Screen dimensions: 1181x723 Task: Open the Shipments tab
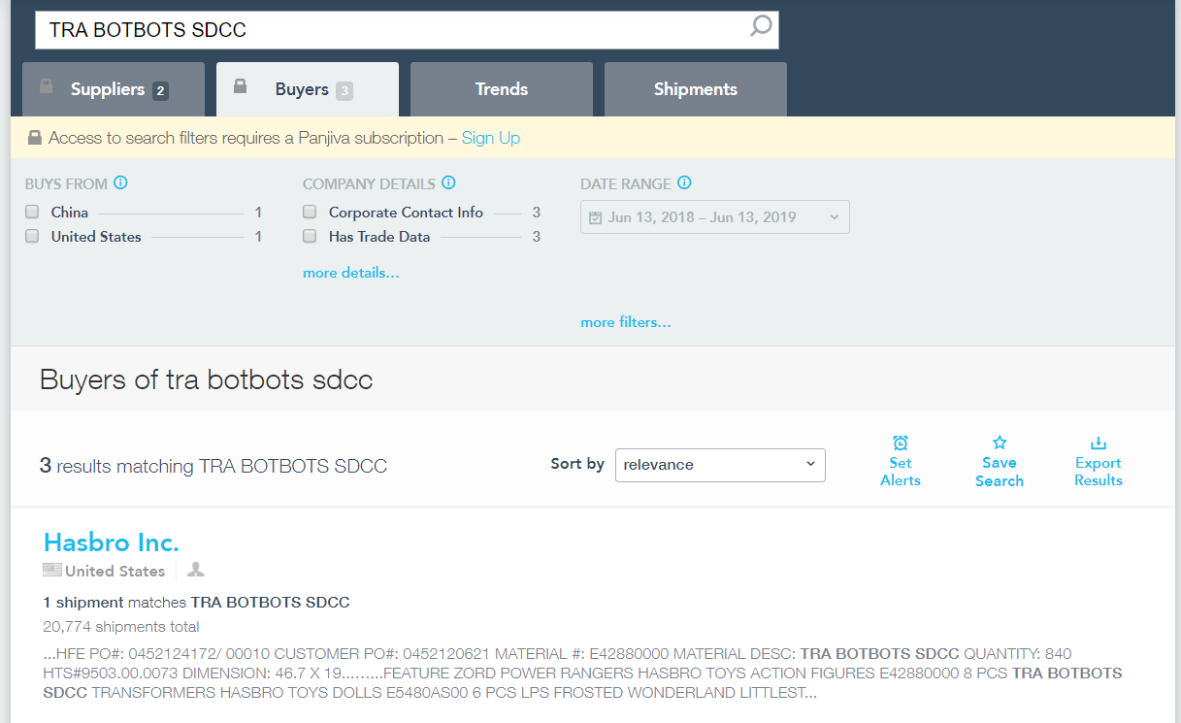696,89
